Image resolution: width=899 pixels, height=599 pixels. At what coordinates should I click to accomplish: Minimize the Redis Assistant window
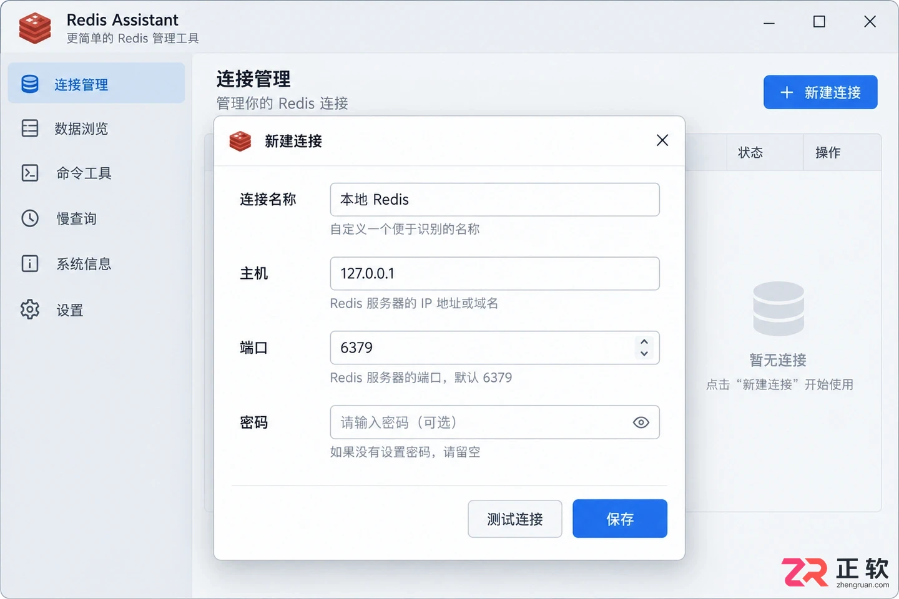click(x=769, y=22)
